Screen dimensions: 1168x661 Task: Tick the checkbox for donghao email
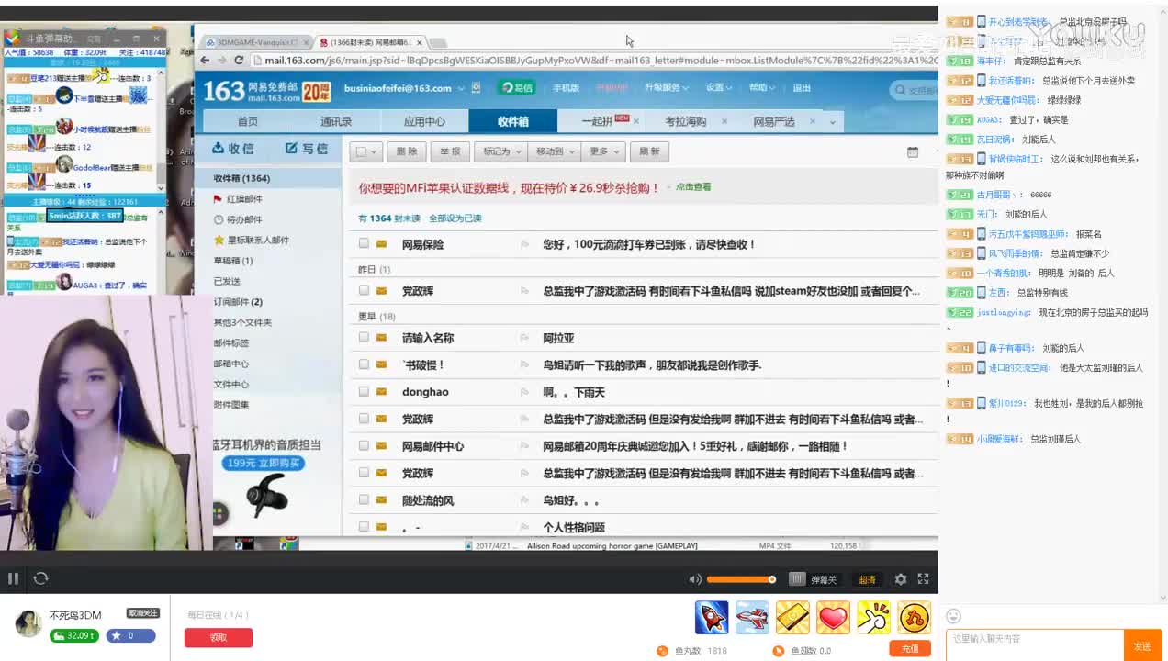364,391
